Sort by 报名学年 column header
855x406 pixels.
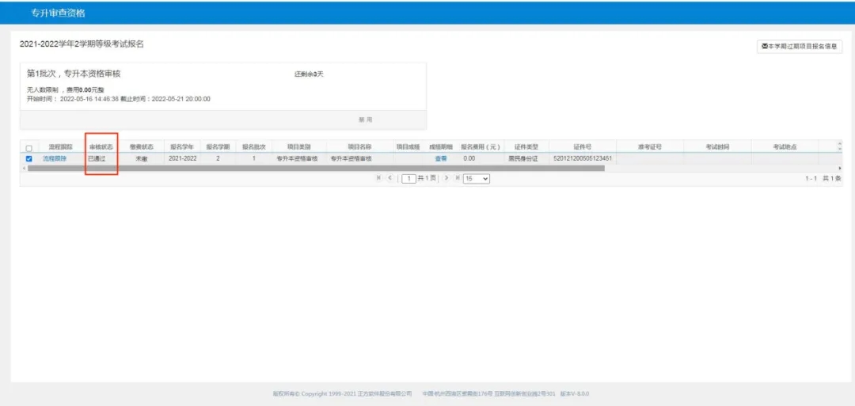(x=181, y=147)
